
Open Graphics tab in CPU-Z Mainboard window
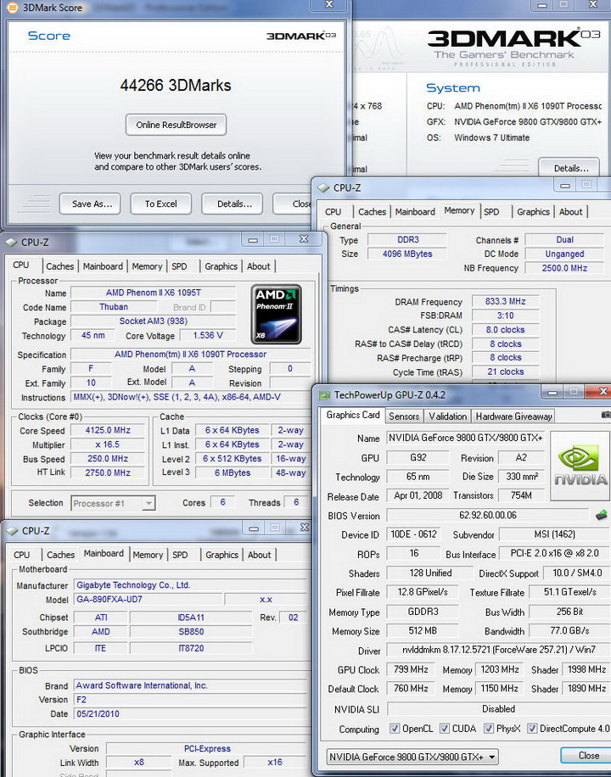(221, 555)
